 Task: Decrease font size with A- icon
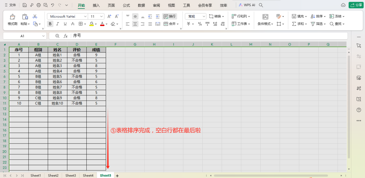[117, 17]
